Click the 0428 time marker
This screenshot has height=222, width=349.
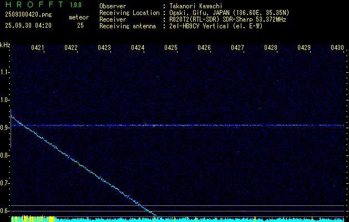271,47
